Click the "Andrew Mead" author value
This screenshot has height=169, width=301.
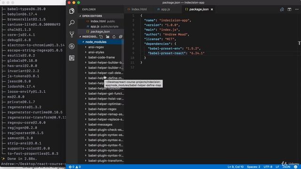tap(175, 34)
